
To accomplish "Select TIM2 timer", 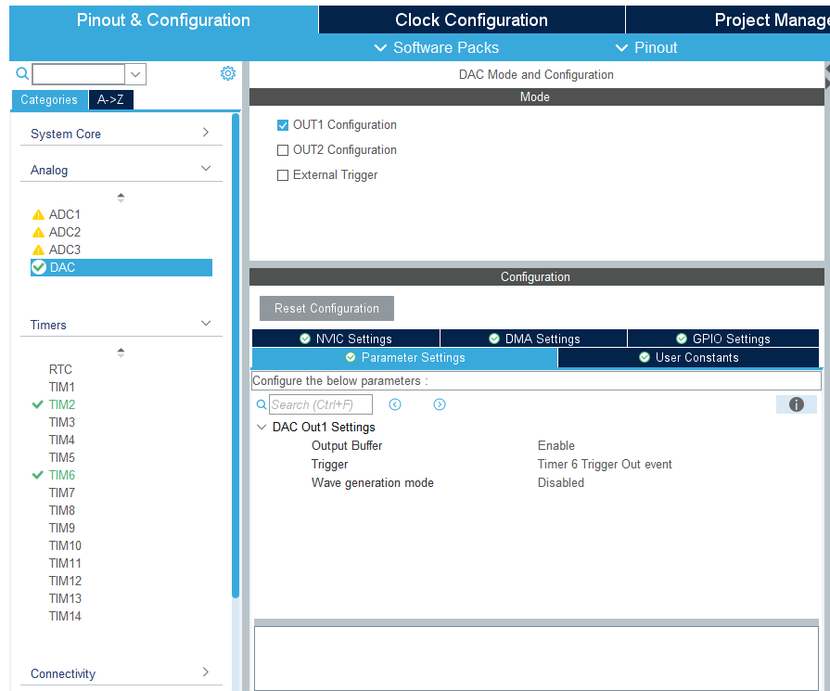I will pos(62,404).
